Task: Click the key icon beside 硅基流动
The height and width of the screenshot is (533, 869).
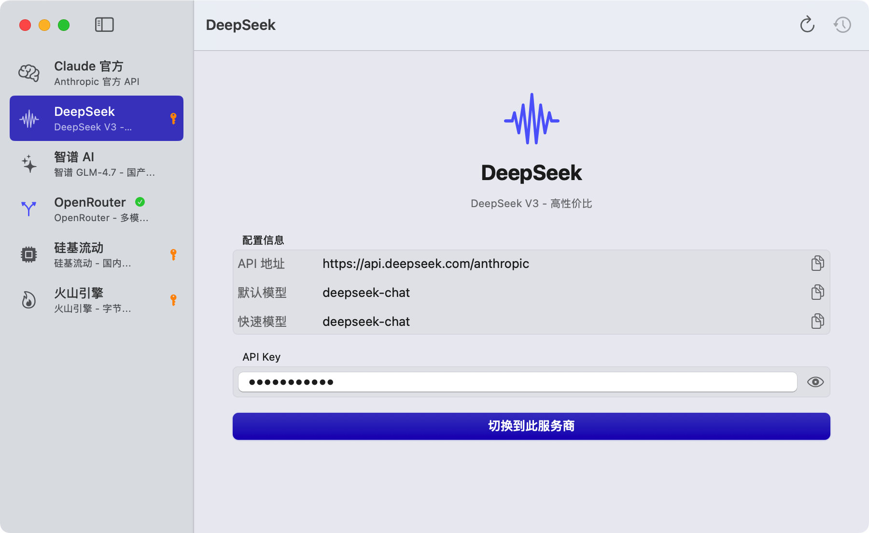Action: (173, 254)
